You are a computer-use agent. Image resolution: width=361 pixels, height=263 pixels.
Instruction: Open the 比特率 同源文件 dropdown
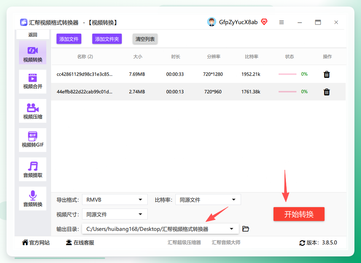click(x=208, y=199)
